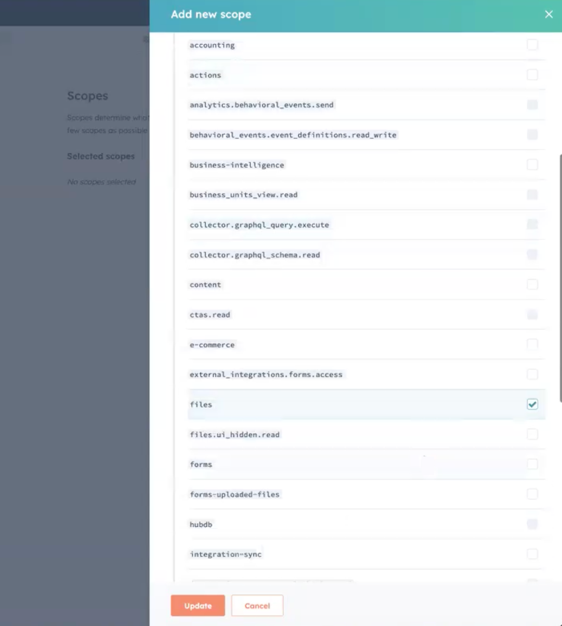Click the Update button
The image size is (562, 626).
[x=198, y=606]
